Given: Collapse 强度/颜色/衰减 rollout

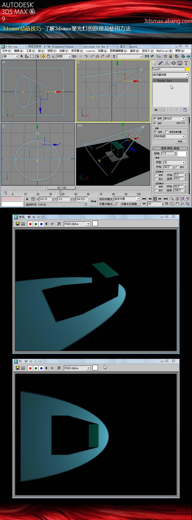Looking at the screenshot, I should pyautogui.click(x=170, y=148).
